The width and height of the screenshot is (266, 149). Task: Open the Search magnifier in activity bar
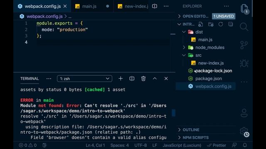[244, 27]
